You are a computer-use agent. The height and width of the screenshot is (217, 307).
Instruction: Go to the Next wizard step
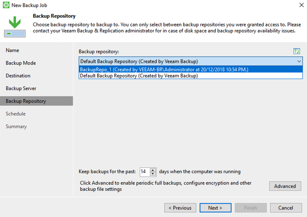point(215,208)
